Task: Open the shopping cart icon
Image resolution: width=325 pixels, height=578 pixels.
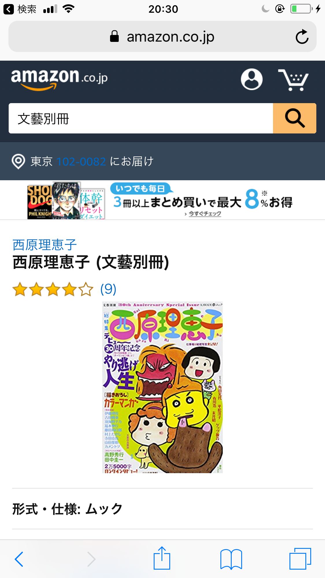Action: (x=293, y=80)
